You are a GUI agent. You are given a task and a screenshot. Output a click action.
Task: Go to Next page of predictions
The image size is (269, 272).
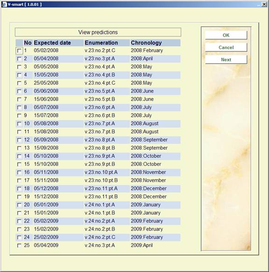click(x=226, y=60)
